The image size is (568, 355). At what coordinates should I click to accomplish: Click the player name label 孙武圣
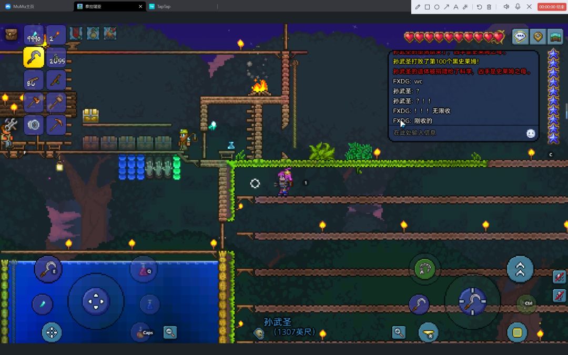click(x=278, y=322)
